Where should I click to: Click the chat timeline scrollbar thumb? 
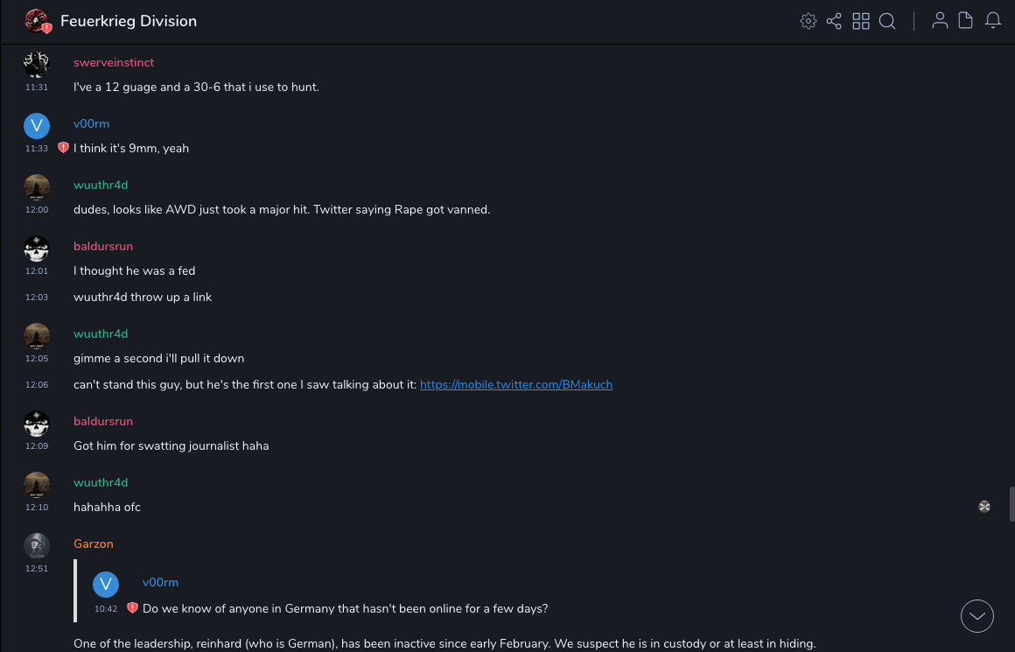coord(1011,504)
